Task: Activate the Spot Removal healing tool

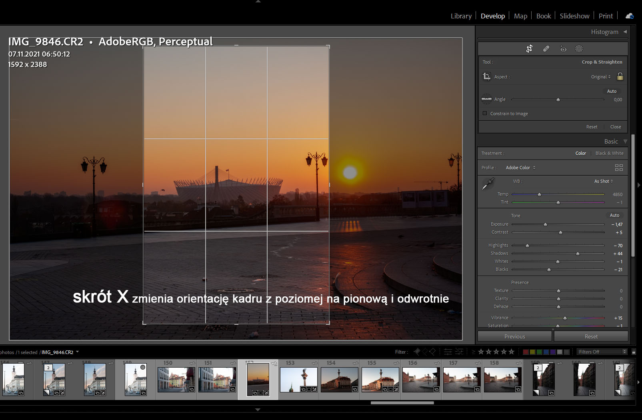Action: [x=546, y=49]
